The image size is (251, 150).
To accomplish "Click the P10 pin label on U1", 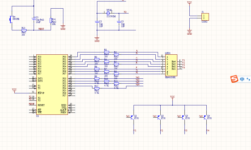I will [39, 57].
